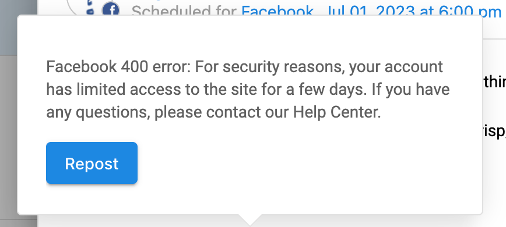The width and height of the screenshot is (506, 227).
Task: Click the cut-off 'thin' text beside popup
Action: click(x=494, y=83)
